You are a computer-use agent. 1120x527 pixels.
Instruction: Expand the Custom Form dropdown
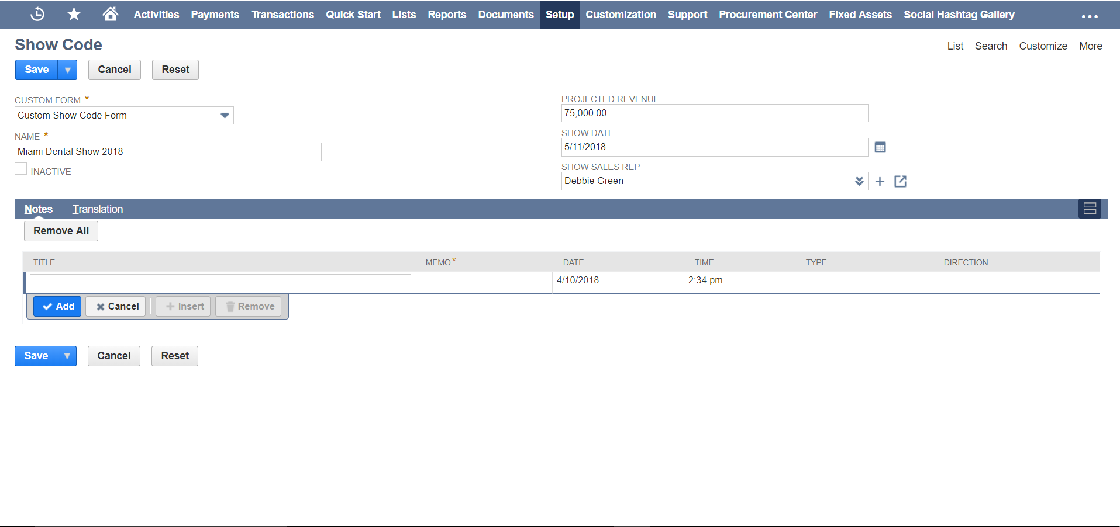pos(225,116)
